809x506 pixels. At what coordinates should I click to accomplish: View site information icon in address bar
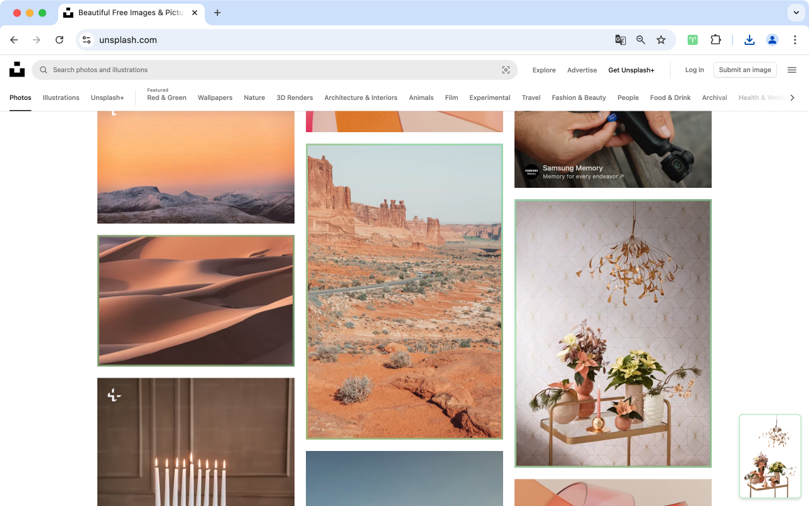tap(87, 40)
